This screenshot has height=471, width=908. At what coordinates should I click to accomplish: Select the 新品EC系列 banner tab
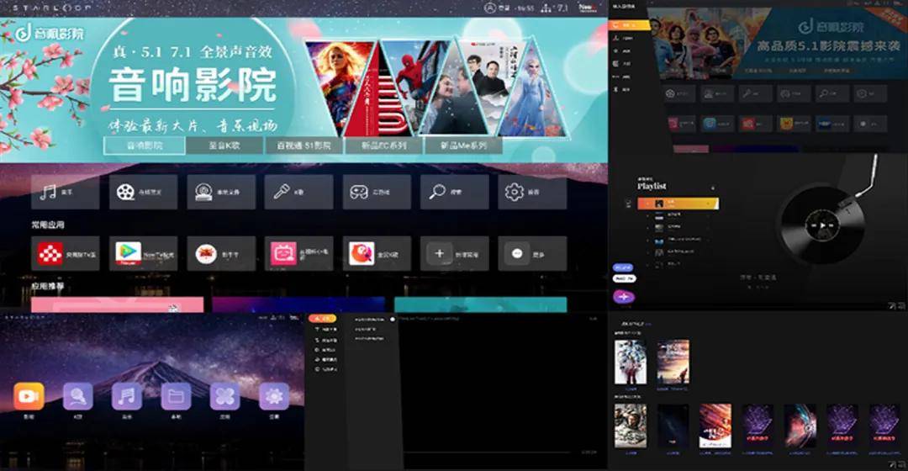click(384, 146)
